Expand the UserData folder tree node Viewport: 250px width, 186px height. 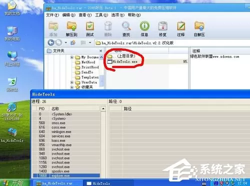[72, 82]
